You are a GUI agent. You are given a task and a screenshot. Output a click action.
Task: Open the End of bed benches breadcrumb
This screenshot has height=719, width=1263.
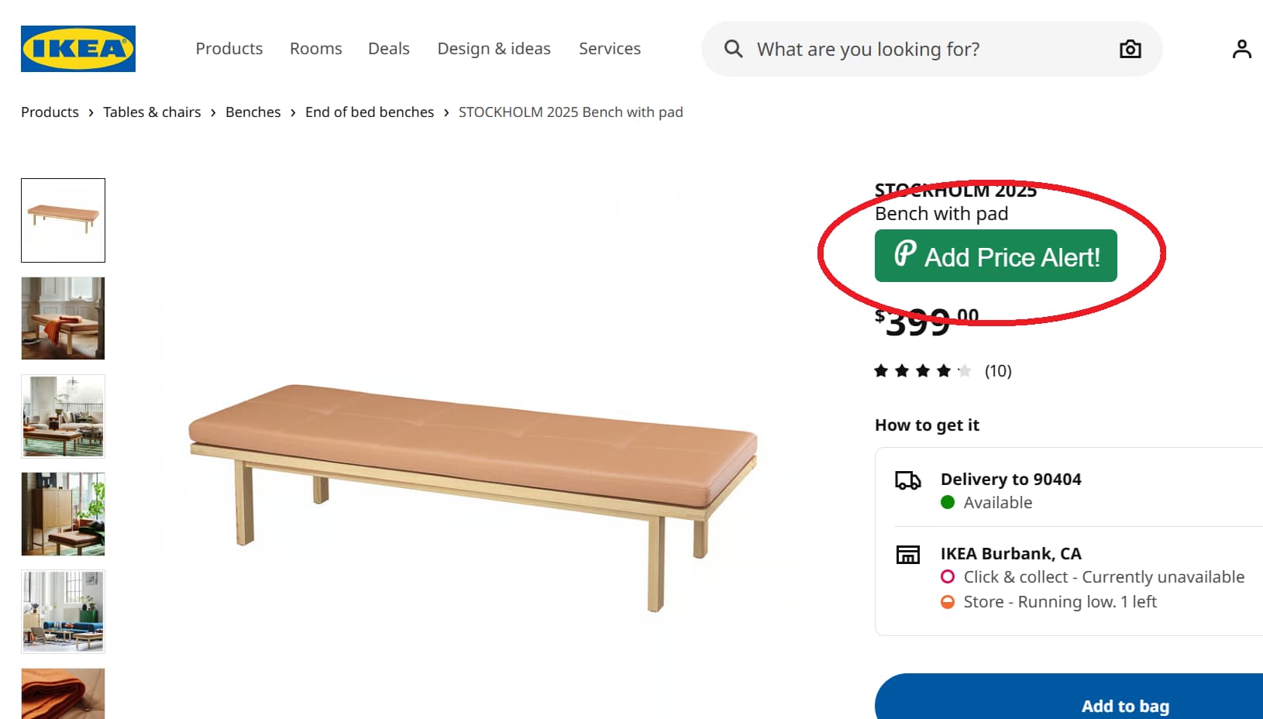(x=369, y=112)
